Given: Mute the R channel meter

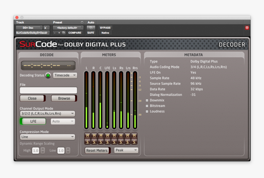Looking at the screenshot, I should [x=94, y=135].
